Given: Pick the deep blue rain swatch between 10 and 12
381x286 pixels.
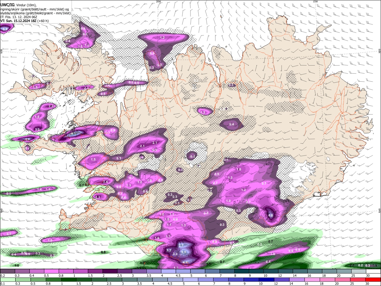Looking at the screenshot, I should tap(267, 279).
